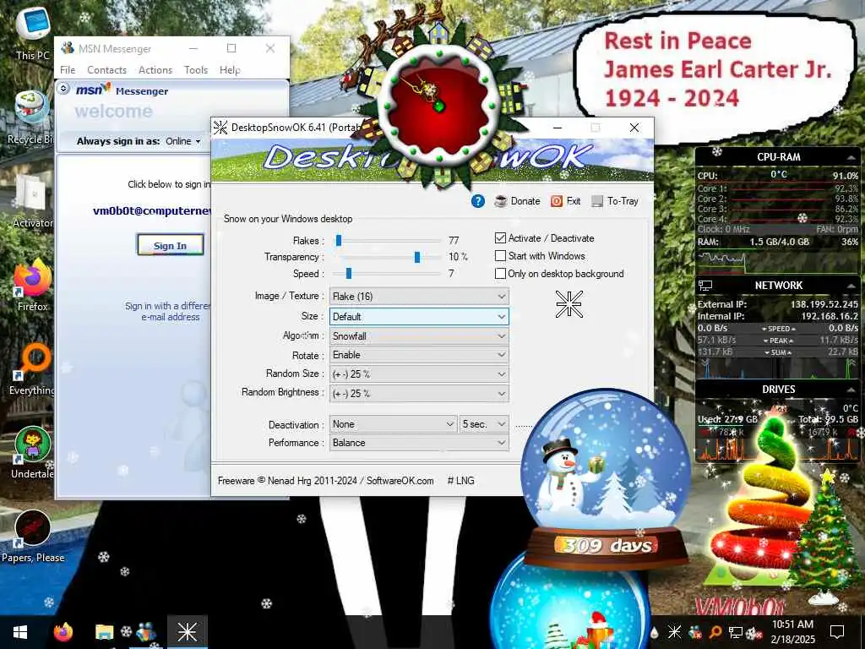This screenshot has width=865, height=649.
Task: Open the Contacts menu in MSN Messenger
Action: pyautogui.click(x=106, y=70)
